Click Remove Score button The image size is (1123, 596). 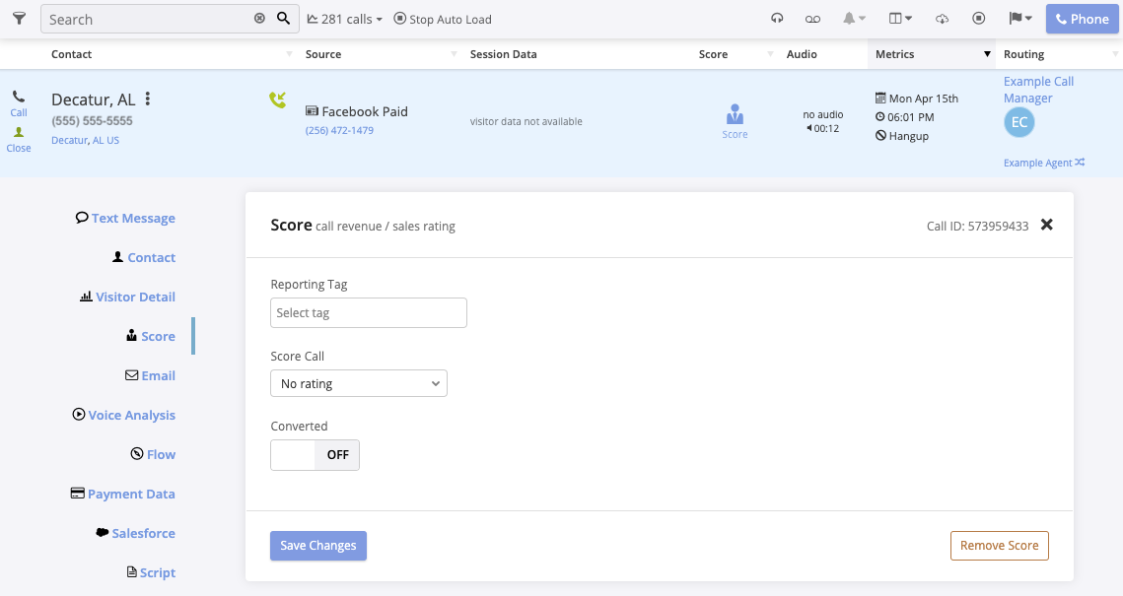(x=999, y=545)
